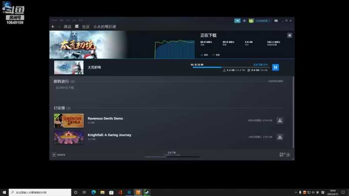Open the 社区 community tab
Screen dimensions: 349x196
point(86,27)
